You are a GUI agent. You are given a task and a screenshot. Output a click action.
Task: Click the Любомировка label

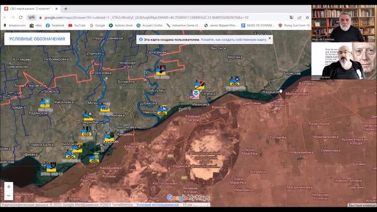tap(57, 59)
